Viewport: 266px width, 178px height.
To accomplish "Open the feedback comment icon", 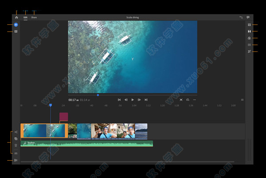I will pyautogui.click(x=248, y=17).
